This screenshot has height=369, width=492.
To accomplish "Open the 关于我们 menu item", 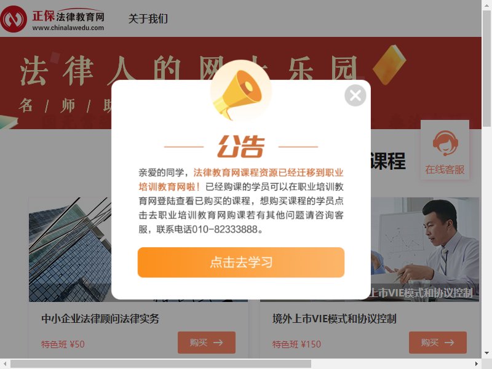I will tap(148, 18).
